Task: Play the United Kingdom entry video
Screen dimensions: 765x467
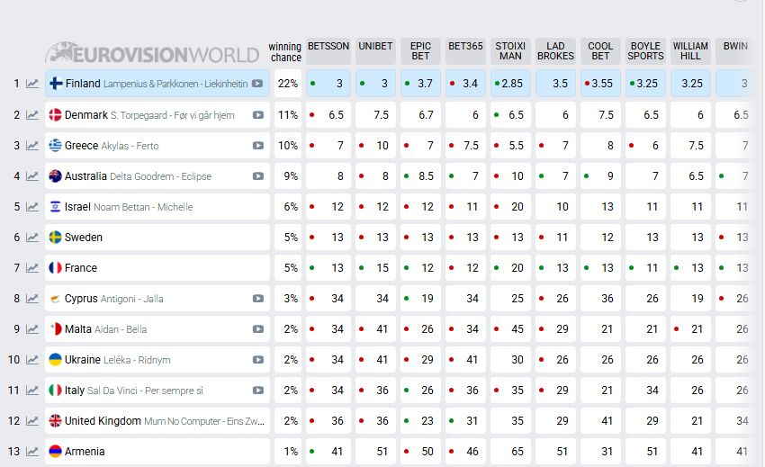Action: [x=258, y=421]
